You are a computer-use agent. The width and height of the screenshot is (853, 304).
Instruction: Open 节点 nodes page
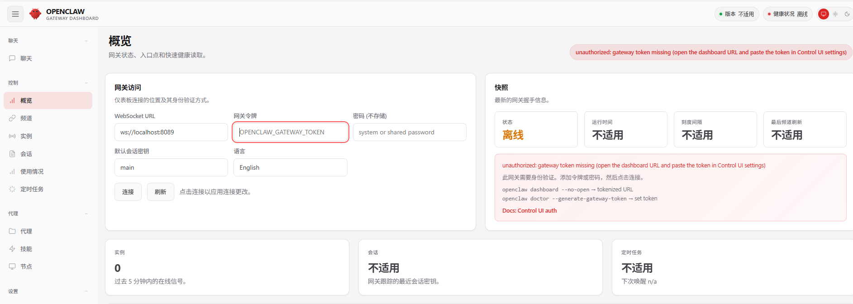pos(48,266)
